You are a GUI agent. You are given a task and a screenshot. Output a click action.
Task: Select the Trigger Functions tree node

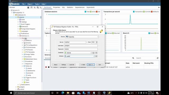click(31, 78)
